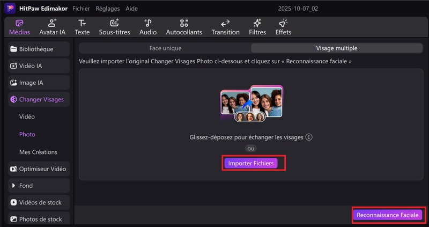Expand the Fond section
Image resolution: width=429 pixels, height=227 pixels.
coord(39,186)
